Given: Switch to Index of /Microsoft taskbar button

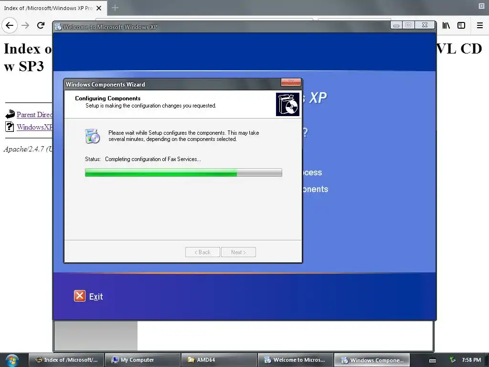Looking at the screenshot, I should 66,360.
